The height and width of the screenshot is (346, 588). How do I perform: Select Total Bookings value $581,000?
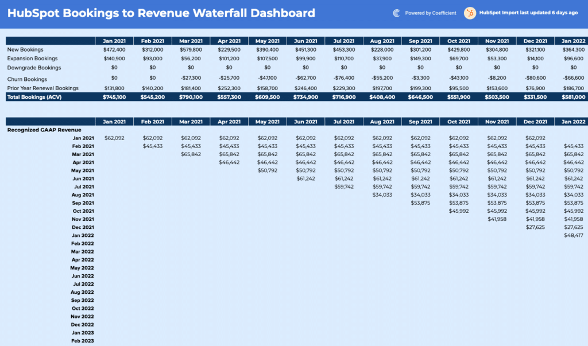pyautogui.click(x=574, y=97)
